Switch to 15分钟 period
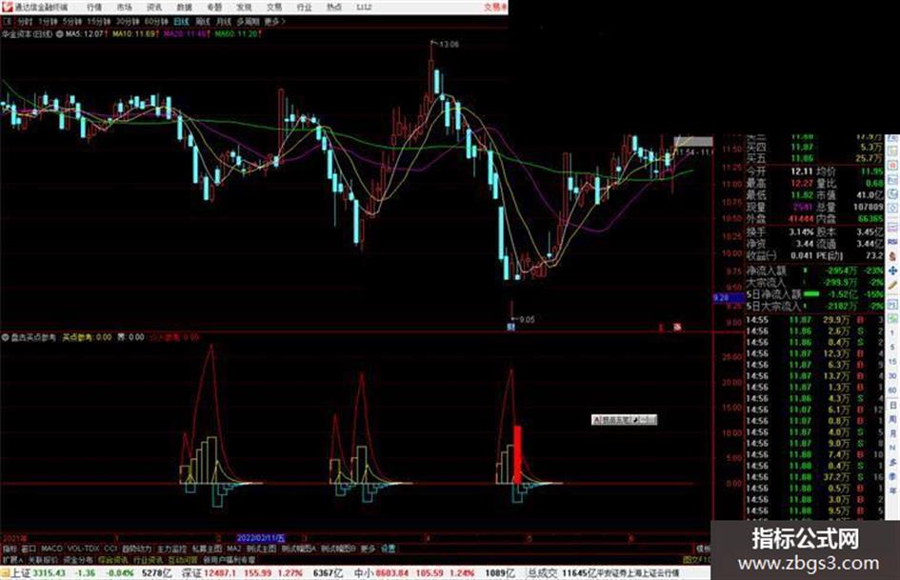Screen dimensions: 900x580 coord(99,21)
